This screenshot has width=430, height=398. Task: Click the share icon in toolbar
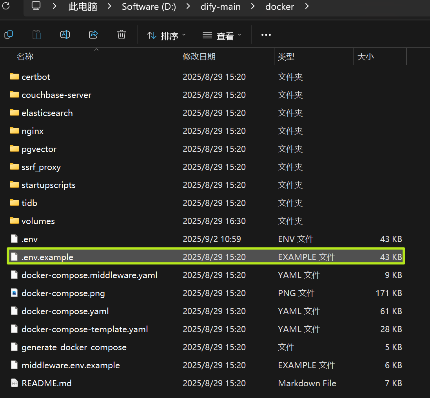tap(93, 34)
